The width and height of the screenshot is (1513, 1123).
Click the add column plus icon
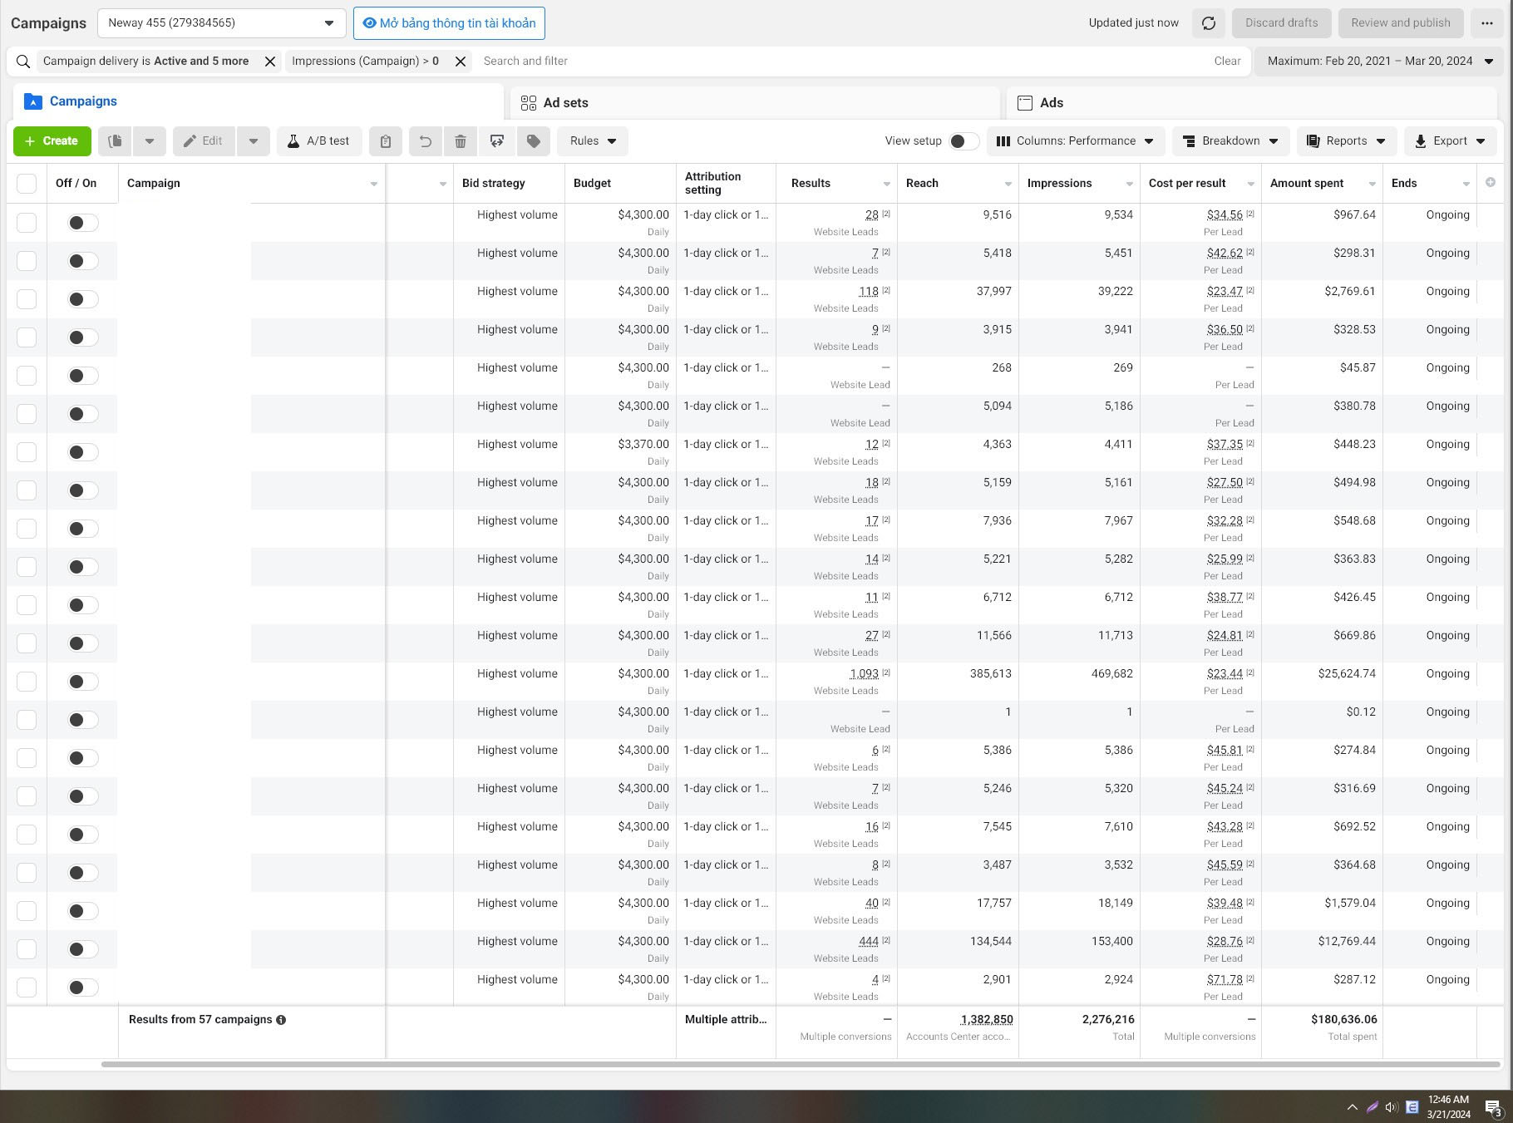click(x=1491, y=182)
